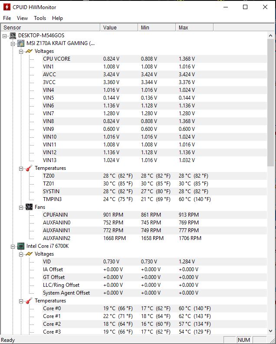276x344 pixels.
Task: Click the Sensor column header
Action: (x=50, y=27)
